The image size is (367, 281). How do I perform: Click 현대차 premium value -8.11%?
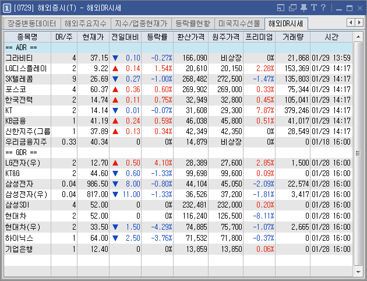[x=263, y=216]
